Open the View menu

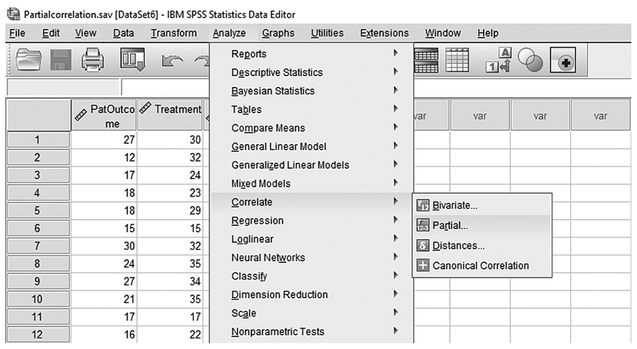click(x=86, y=33)
